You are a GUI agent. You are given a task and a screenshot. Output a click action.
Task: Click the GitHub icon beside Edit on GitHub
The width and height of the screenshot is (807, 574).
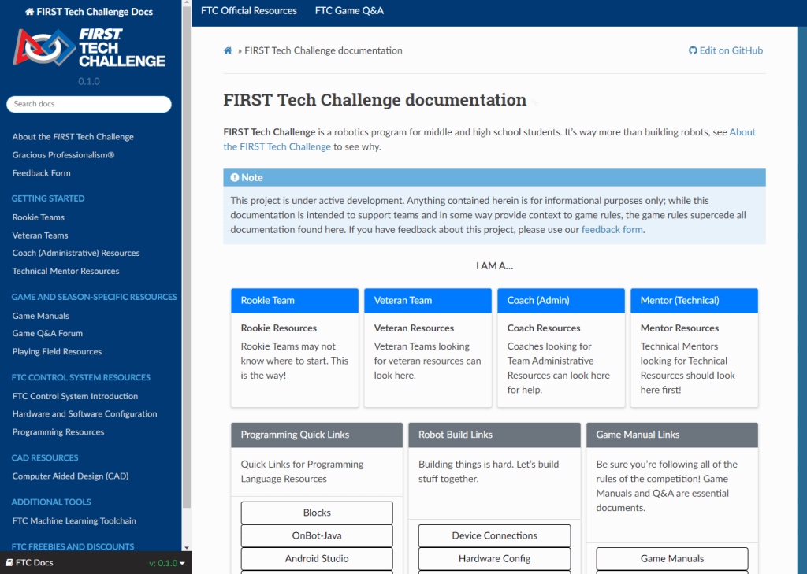coord(693,50)
